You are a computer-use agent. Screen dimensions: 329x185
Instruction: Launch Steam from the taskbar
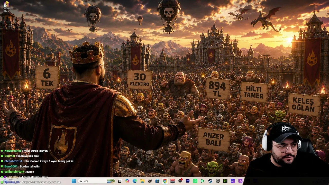210,181
